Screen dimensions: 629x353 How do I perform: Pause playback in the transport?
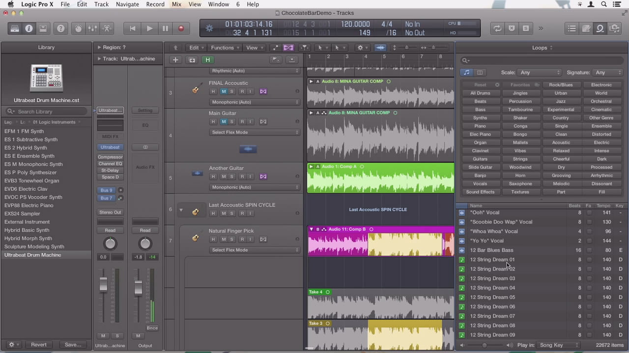click(165, 28)
